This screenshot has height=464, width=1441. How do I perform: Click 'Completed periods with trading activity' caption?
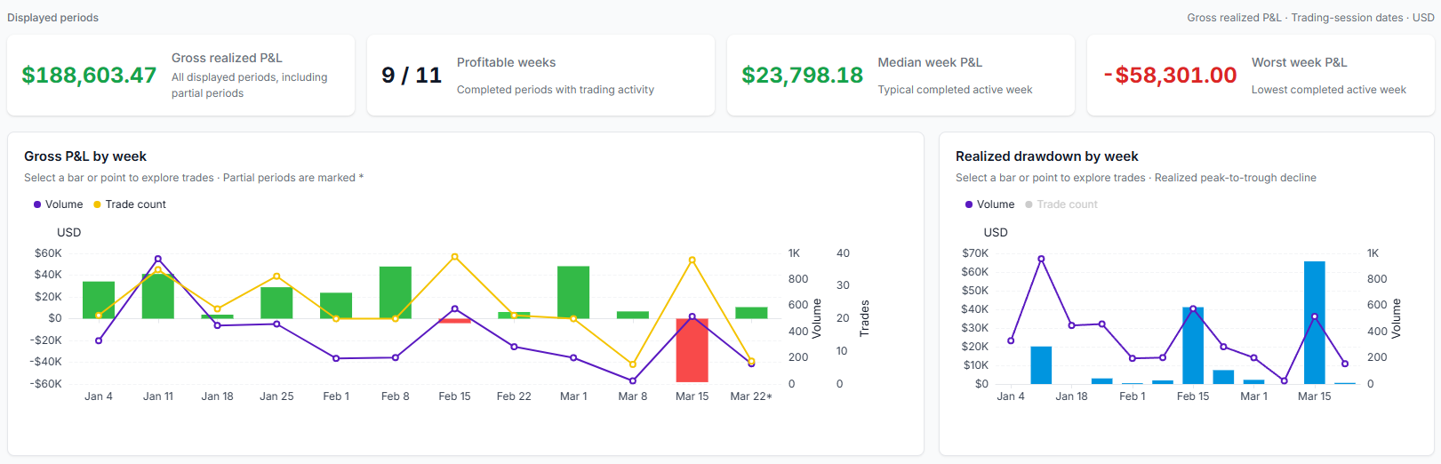coord(556,90)
